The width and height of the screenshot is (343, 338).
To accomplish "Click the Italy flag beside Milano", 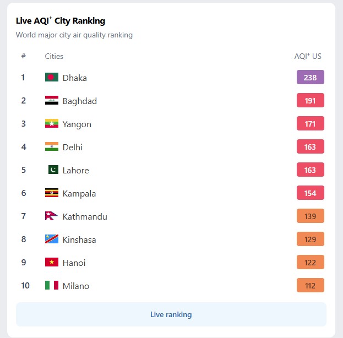I will 52,285.
